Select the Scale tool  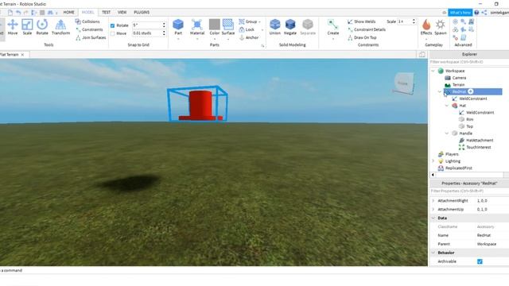coord(27,27)
